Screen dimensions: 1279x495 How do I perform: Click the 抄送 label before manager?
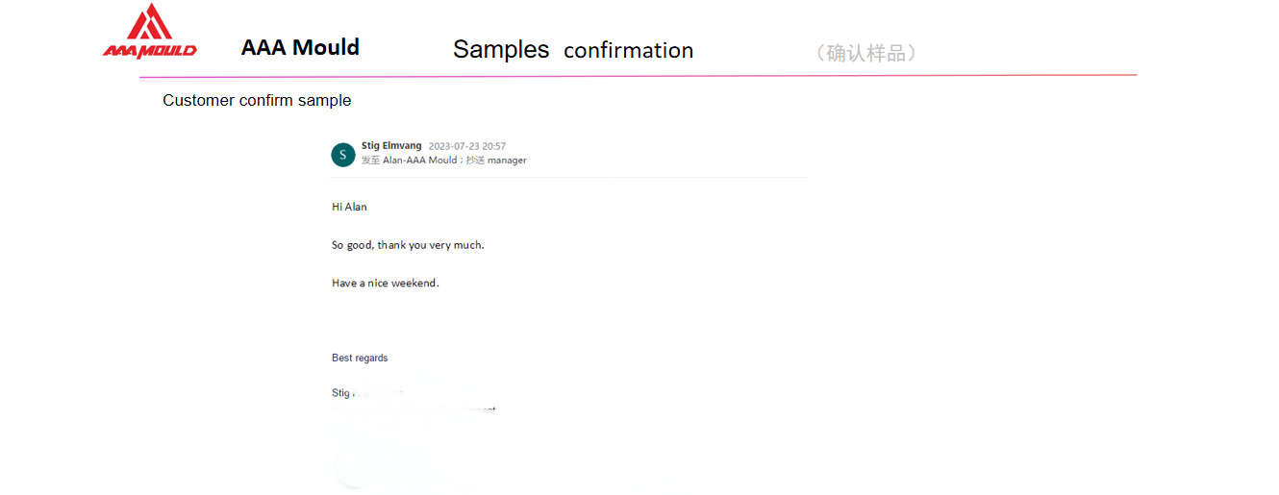(476, 161)
